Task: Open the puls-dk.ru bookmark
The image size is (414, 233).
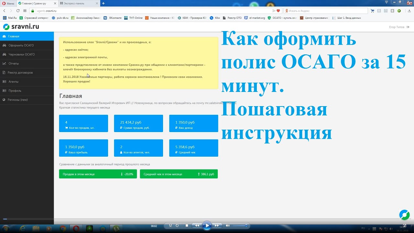Action: (x=60, y=18)
